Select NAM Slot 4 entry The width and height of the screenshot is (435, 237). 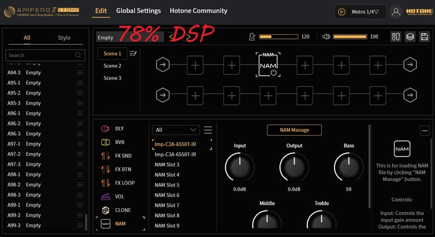pyautogui.click(x=167, y=175)
